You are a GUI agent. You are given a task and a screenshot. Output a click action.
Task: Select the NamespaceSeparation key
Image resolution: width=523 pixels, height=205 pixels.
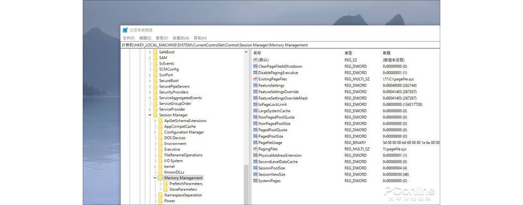coord(183,195)
